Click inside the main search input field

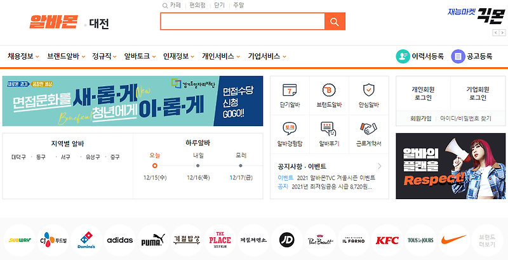[x=243, y=22]
